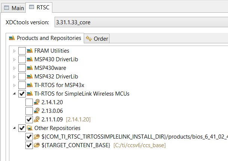This screenshot has height=161, width=228.
Task: Click the TARGET_CONTENT_BASE repository icon
Action: tap(37, 145)
